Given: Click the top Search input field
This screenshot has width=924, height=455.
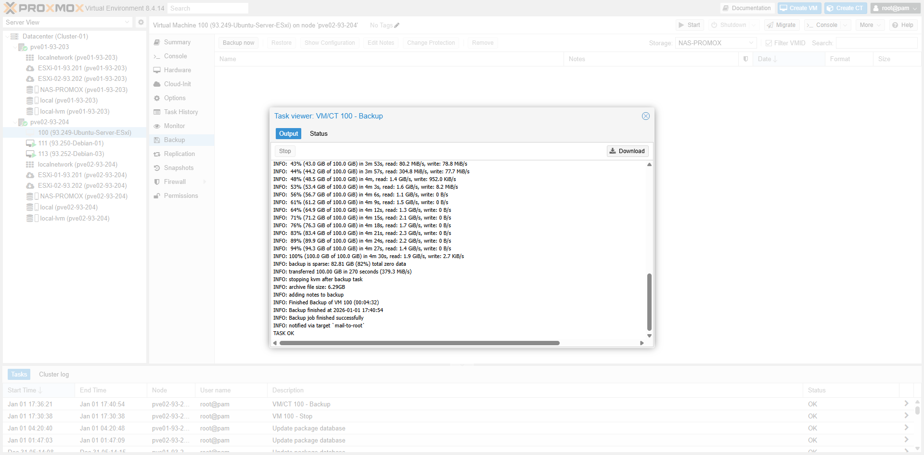Looking at the screenshot, I should 208,8.
